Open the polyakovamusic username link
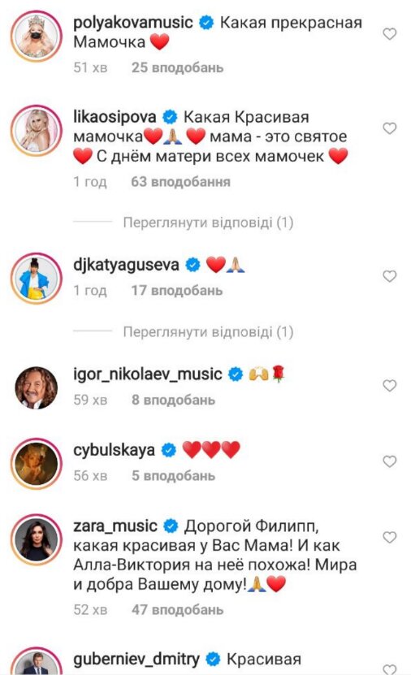This screenshot has height=675, width=411. click(x=133, y=23)
